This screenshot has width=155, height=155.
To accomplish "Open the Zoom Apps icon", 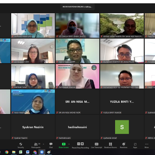I will [135, 144].
